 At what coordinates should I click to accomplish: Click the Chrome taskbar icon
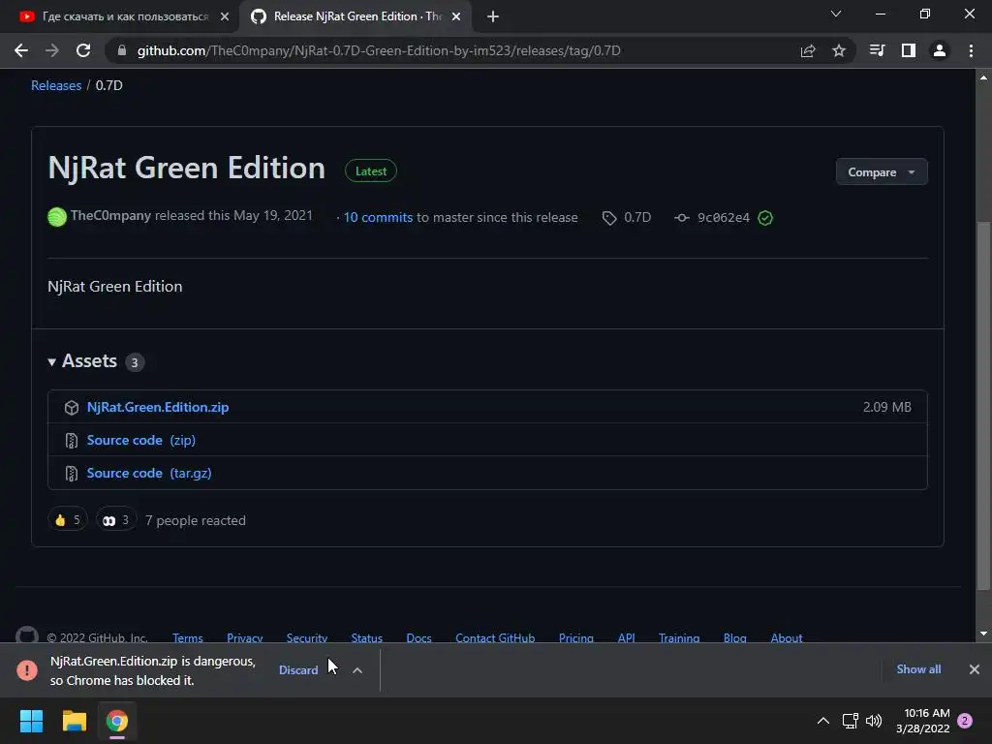coord(117,721)
